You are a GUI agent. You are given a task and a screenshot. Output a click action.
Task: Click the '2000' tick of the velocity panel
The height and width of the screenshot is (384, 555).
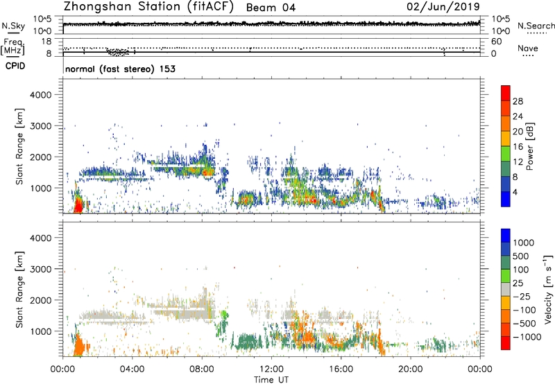40,300
